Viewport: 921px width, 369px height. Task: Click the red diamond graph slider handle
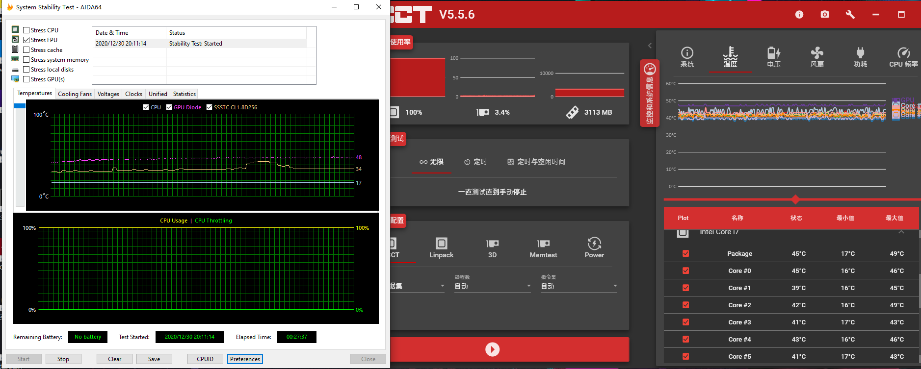[795, 199]
